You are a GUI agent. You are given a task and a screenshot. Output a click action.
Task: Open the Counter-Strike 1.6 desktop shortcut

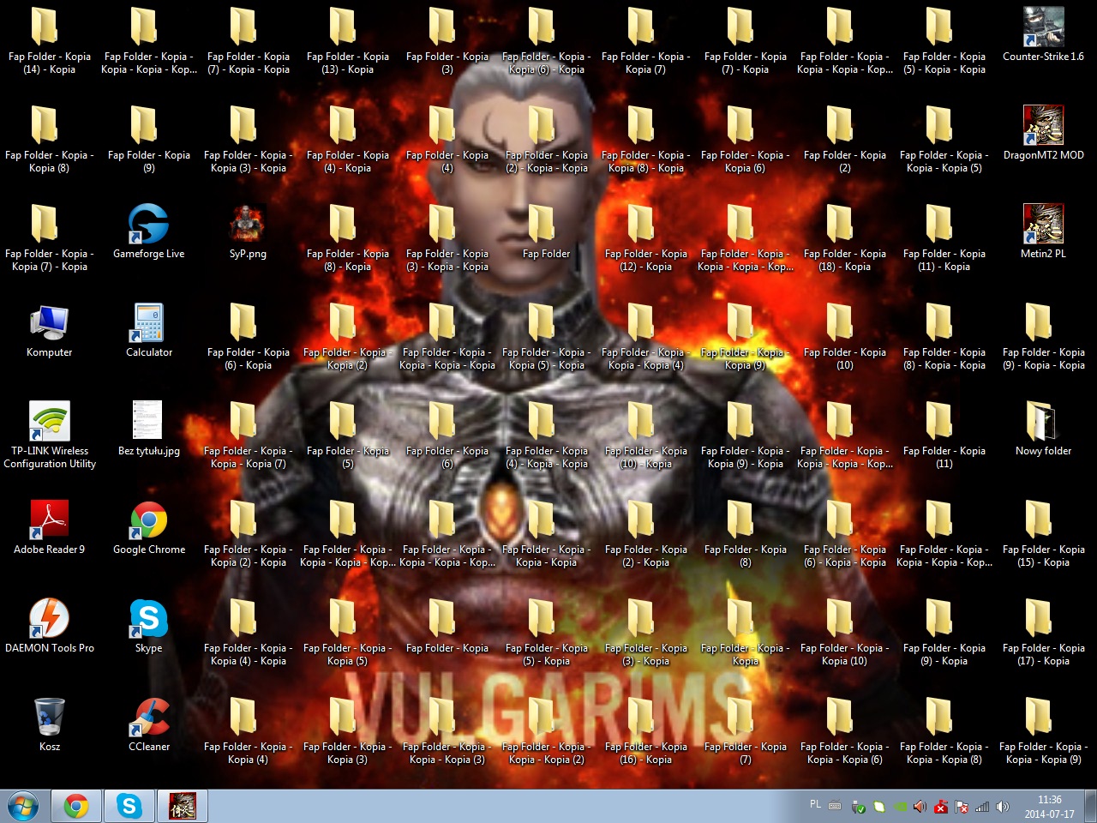pos(1043,34)
